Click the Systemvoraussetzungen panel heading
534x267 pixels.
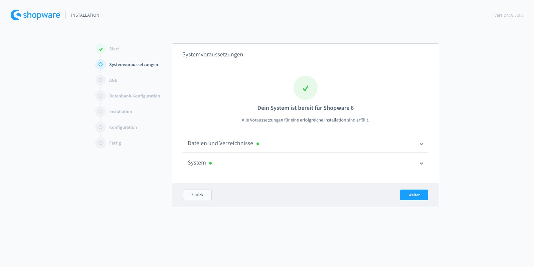tap(213, 54)
